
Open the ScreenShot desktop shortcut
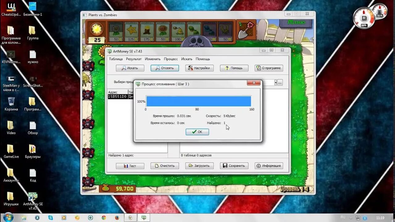coord(33,80)
